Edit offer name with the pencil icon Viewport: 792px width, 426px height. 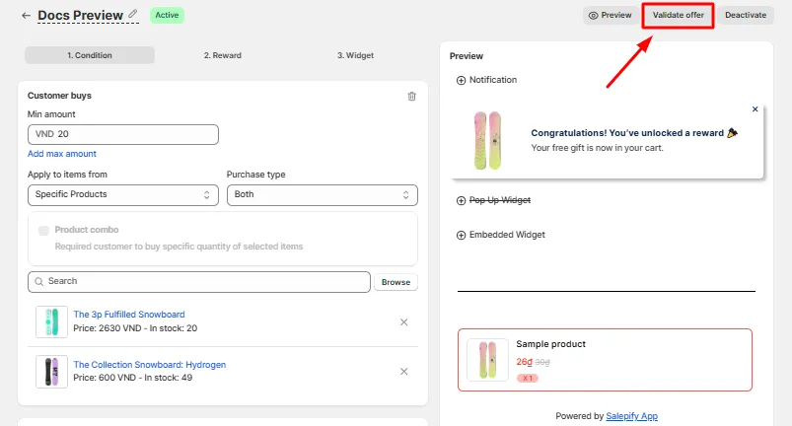click(x=133, y=14)
